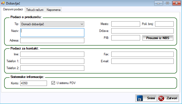Focus the Naziv text field
Image resolution: width=182 pixels, height=104 pixels.
click(x=52, y=33)
